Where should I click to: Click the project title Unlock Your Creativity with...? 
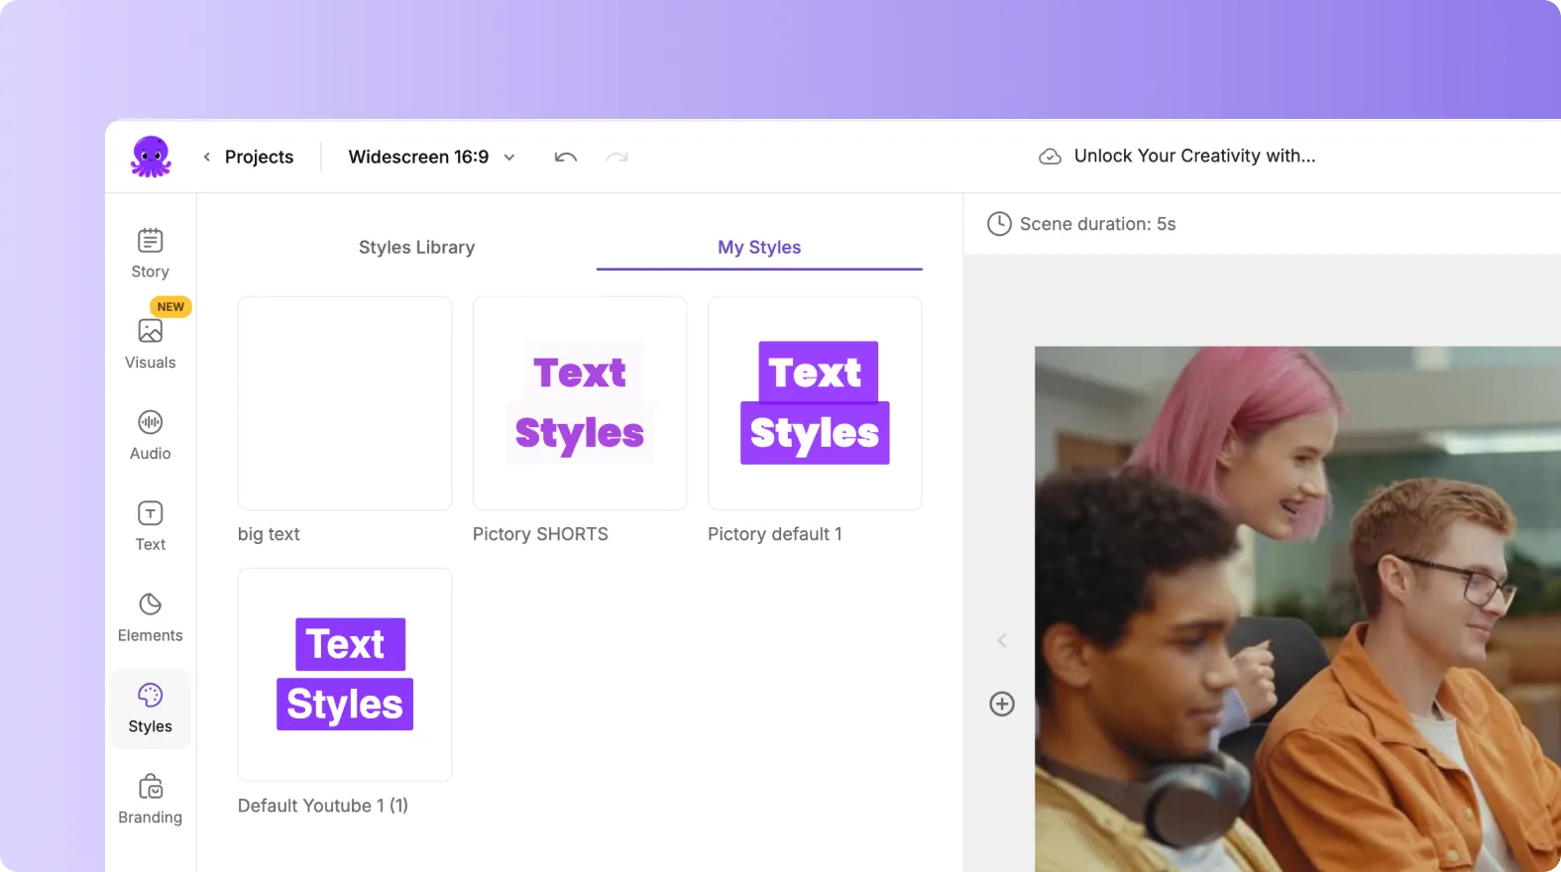click(1194, 156)
